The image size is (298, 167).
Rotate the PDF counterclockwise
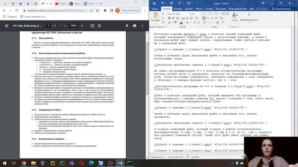pyautogui.click(x=99, y=26)
